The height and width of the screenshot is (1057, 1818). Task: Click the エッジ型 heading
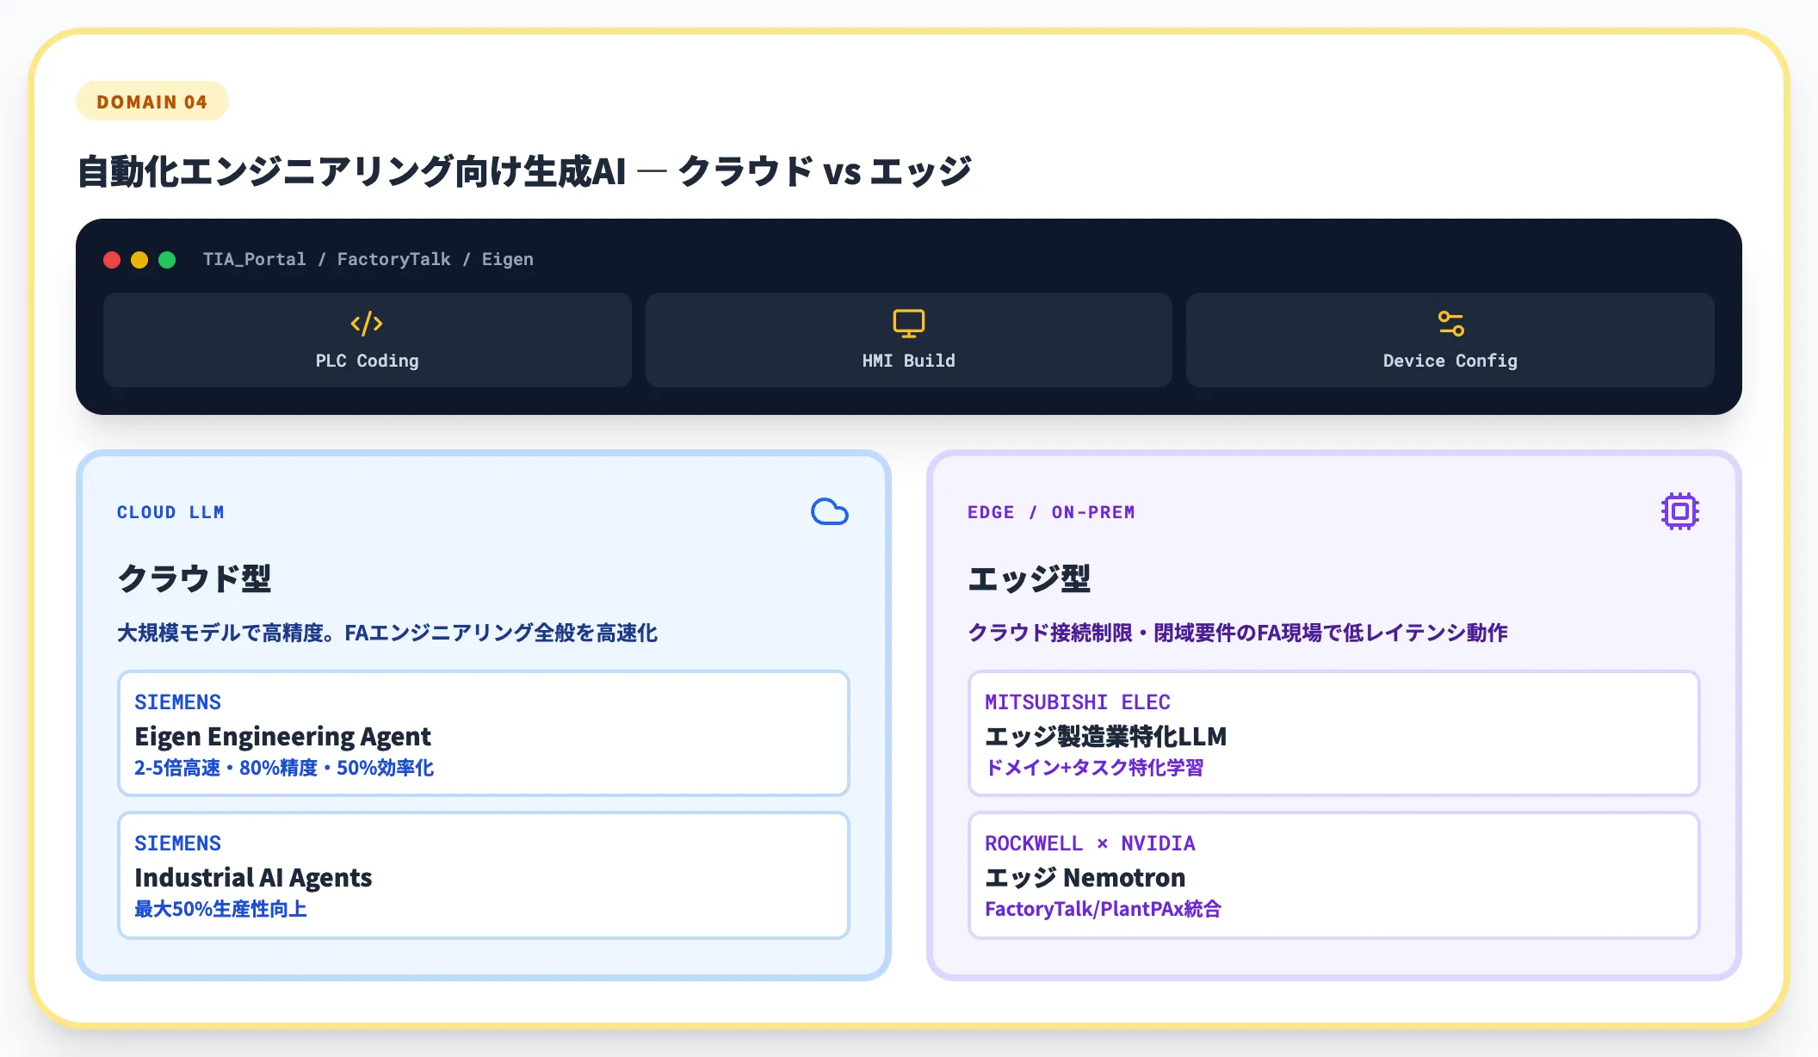1030,578
